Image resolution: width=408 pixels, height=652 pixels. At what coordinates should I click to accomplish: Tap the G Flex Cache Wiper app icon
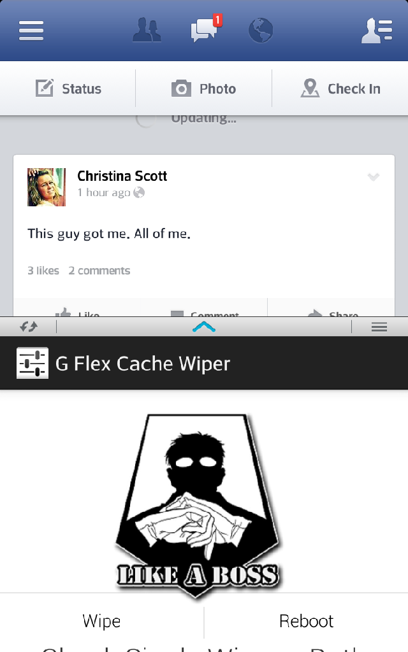click(x=33, y=363)
